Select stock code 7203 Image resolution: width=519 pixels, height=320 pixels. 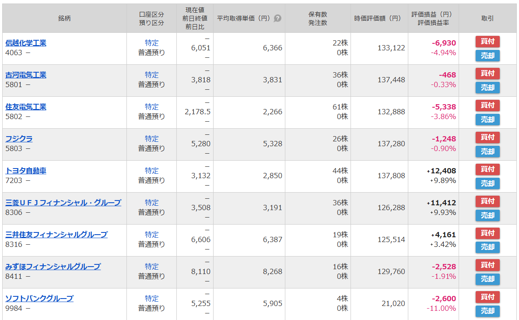(x=14, y=180)
